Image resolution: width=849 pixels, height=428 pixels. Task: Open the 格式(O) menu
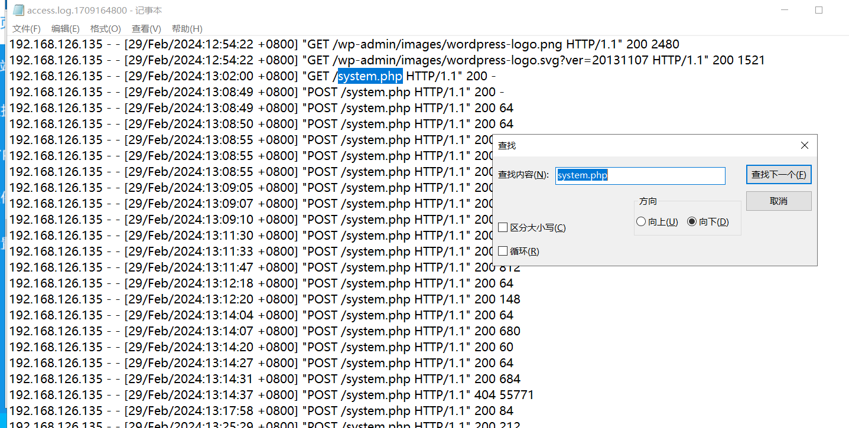click(105, 28)
